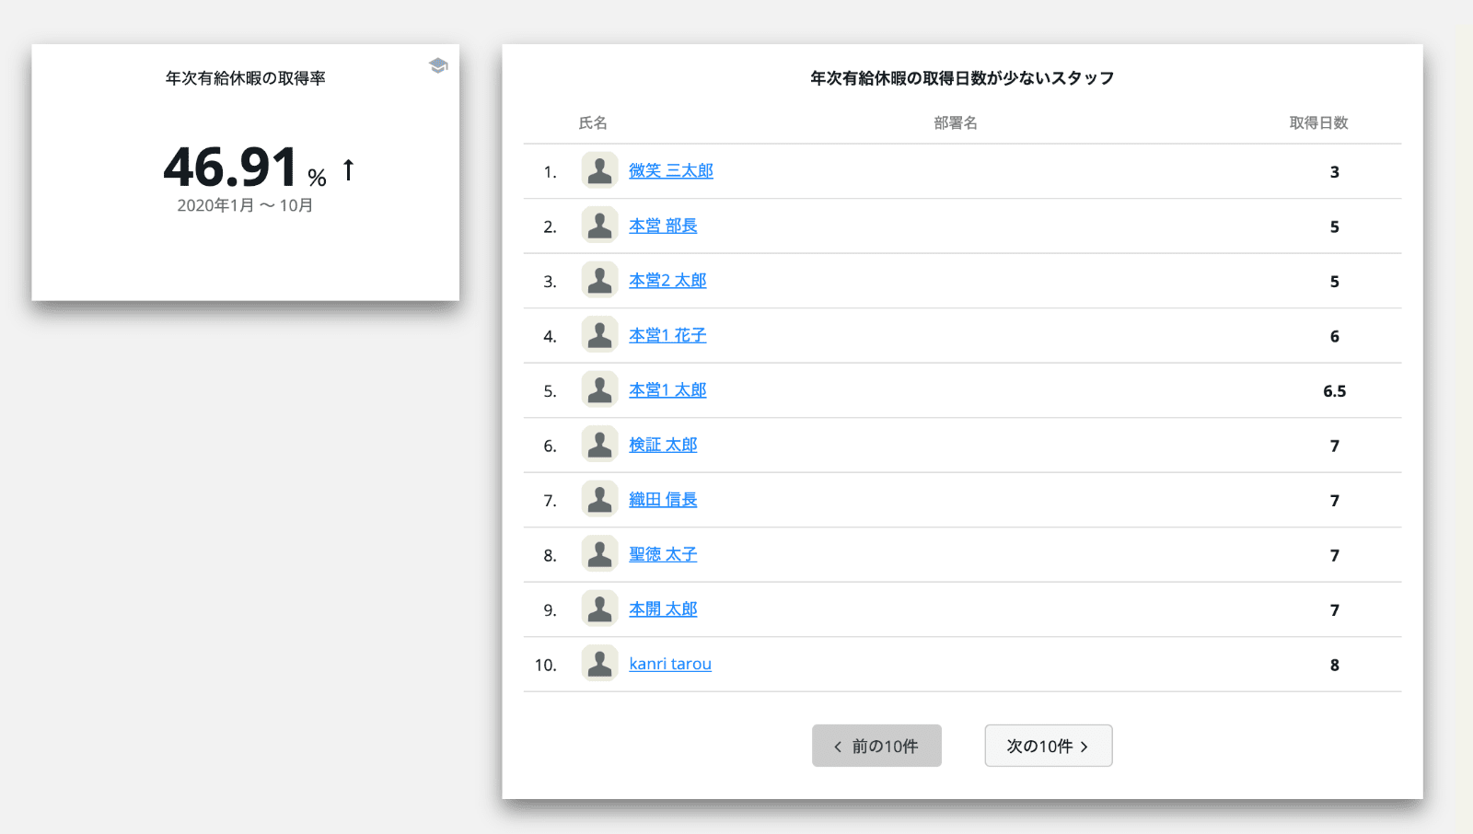The width and height of the screenshot is (1473, 834).
Task: Click the graduation cap help icon
Action: 438,65
